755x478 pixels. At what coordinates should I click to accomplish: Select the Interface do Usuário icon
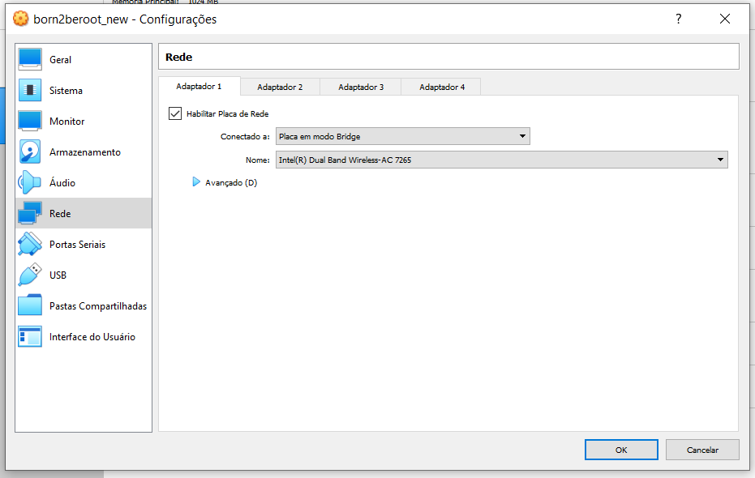pos(30,336)
